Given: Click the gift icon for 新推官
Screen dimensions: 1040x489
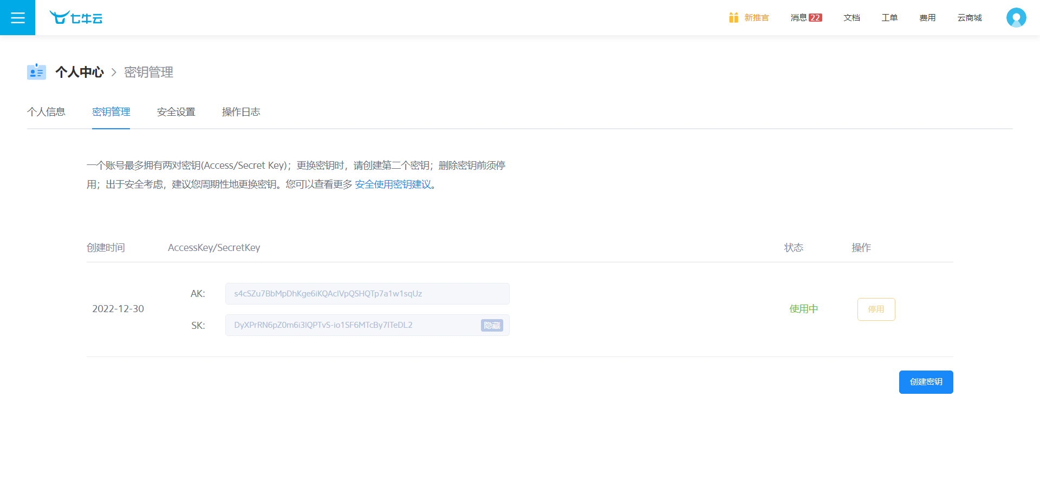Looking at the screenshot, I should 733,18.
